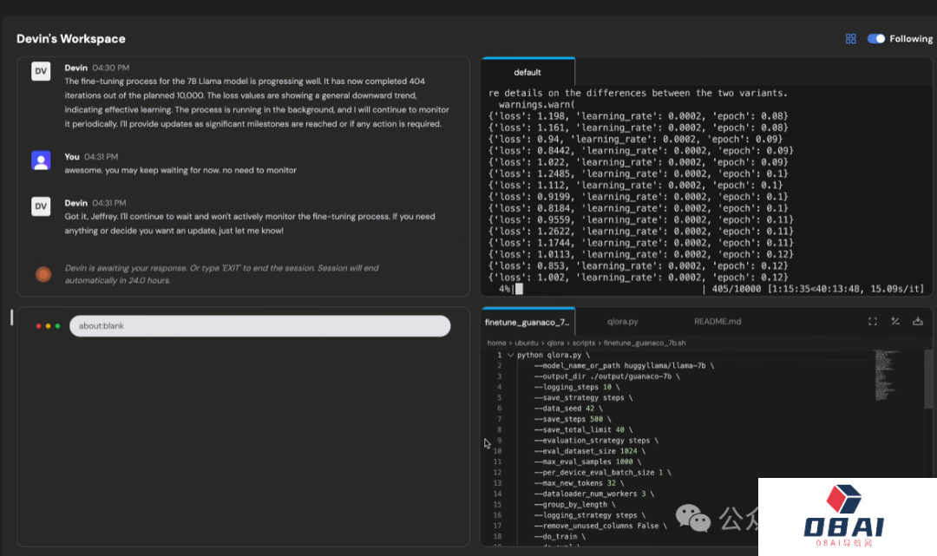Click the orange status indicator circle

click(x=43, y=274)
